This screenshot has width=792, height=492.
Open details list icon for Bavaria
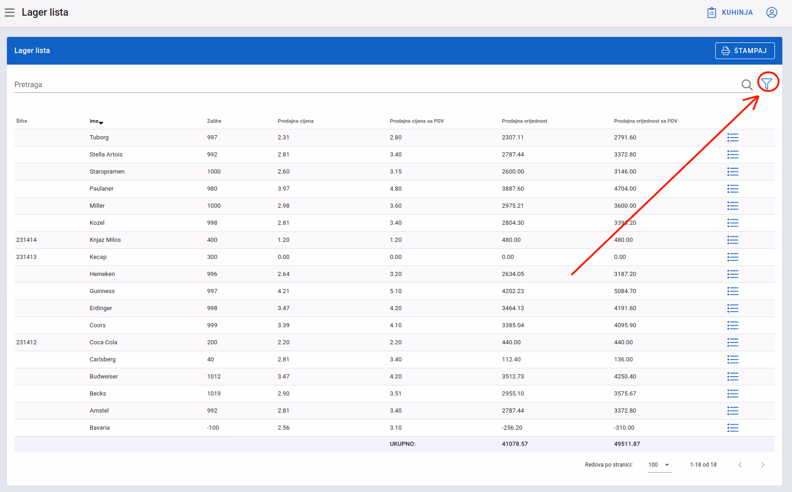(x=733, y=428)
